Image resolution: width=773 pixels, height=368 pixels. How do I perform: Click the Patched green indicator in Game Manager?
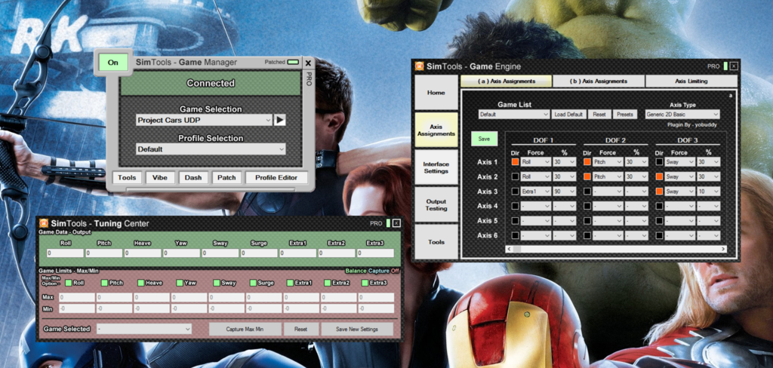[x=293, y=62]
